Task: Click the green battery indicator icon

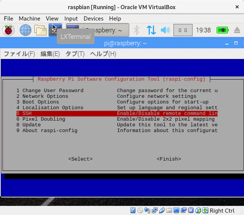Action: click(x=223, y=30)
